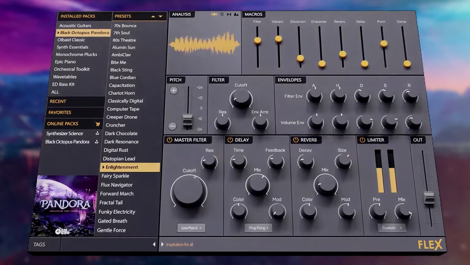The width and height of the screenshot is (470, 265).
Task: Click the stereo bowtie icon in Analysis
Action: pyautogui.click(x=229, y=14)
